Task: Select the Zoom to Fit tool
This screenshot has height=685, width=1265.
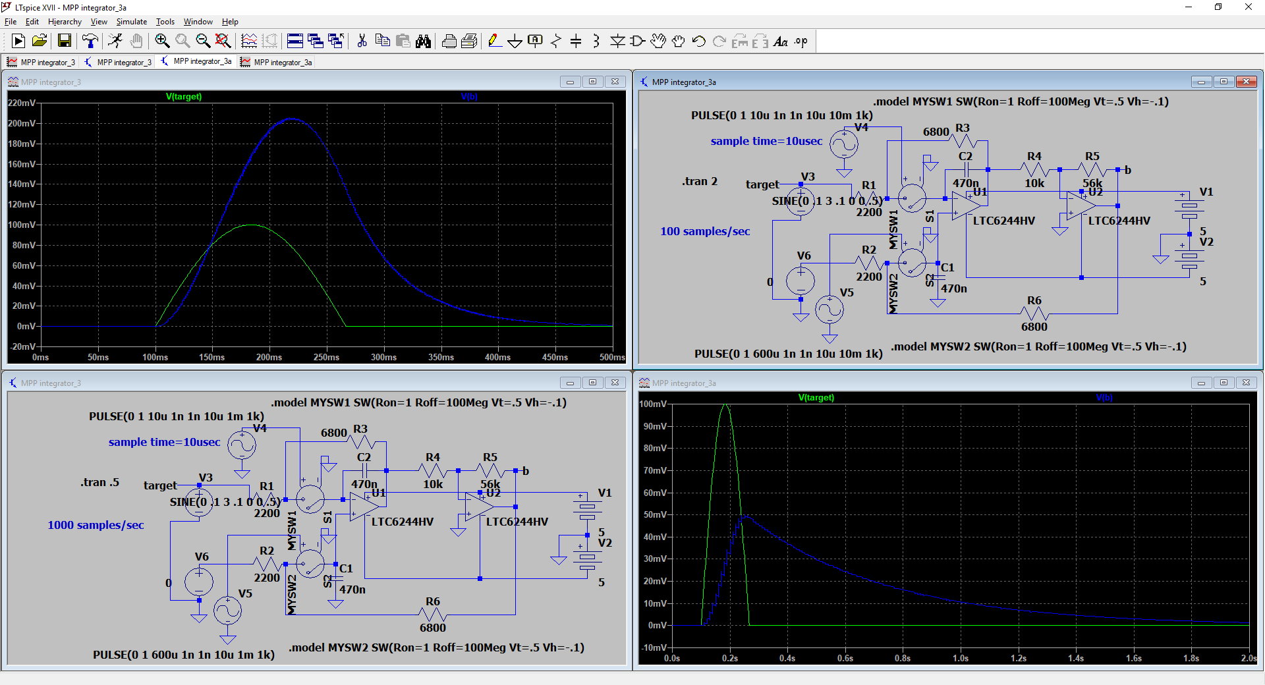Action: [223, 41]
